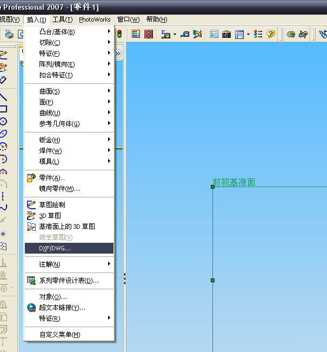Click the Measure tape icon
Image resolution: width=327 pixels, height=352 pixels.
point(185,34)
